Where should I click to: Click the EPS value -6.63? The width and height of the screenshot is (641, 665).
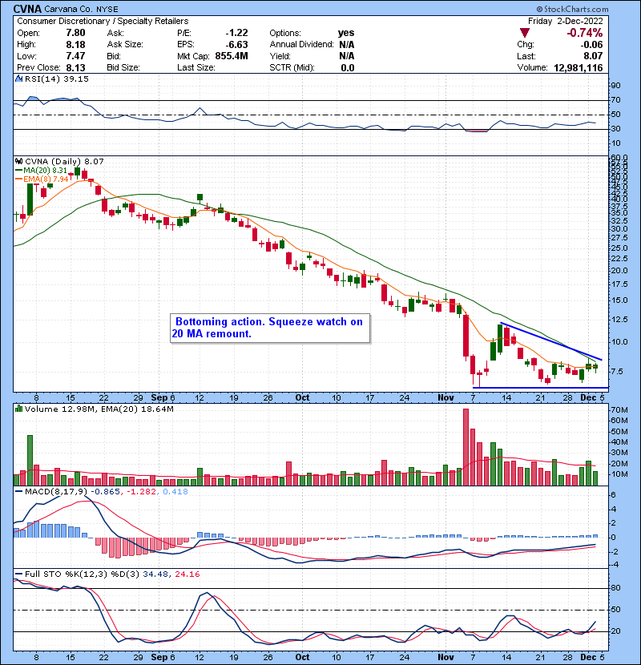(236, 45)
